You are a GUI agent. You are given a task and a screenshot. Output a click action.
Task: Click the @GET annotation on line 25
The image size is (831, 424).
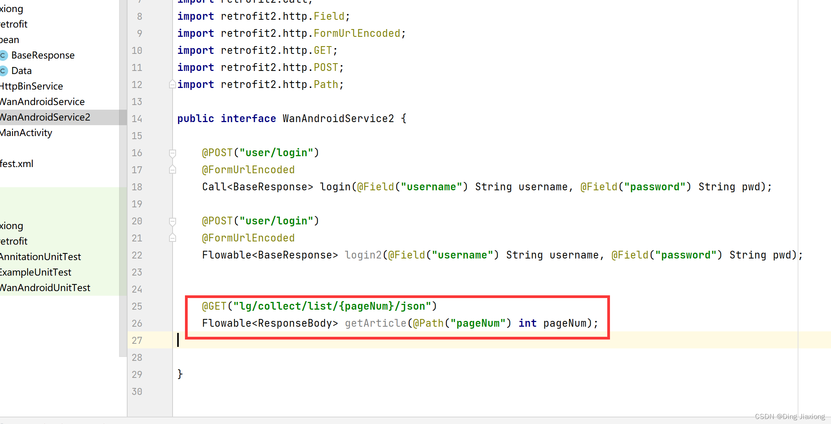[214, 306]
